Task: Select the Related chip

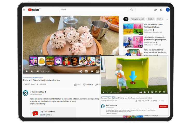Action: [x=150, y=19]
